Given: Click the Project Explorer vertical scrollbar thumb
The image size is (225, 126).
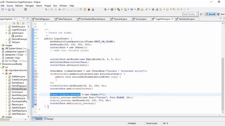Looking at the screenshot, I should (x=28, y=74).
